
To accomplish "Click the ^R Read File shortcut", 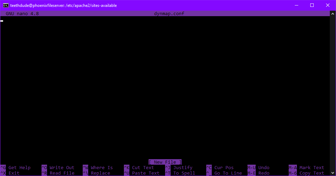I will click(x=58, y=173).
